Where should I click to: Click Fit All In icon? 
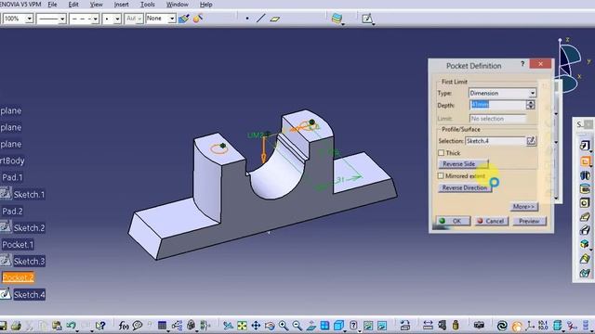coord(242,326)
